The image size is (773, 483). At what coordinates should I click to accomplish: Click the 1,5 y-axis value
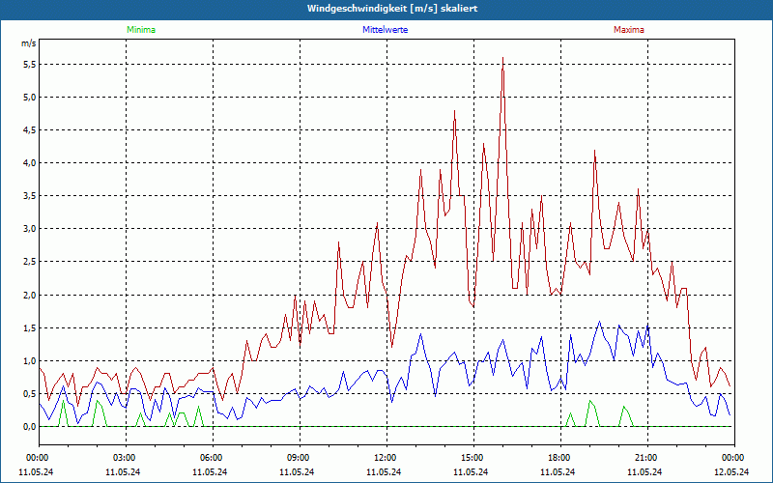30,328
